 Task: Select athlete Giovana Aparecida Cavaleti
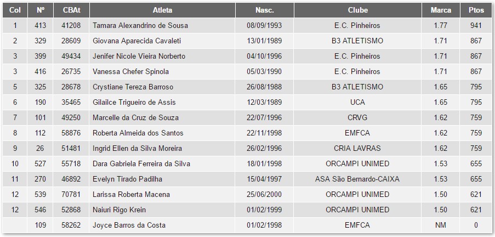[x=136, y=41]
